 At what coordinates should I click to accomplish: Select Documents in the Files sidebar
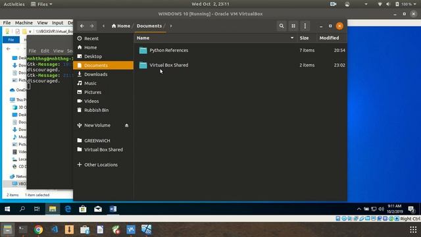point(103,65)
